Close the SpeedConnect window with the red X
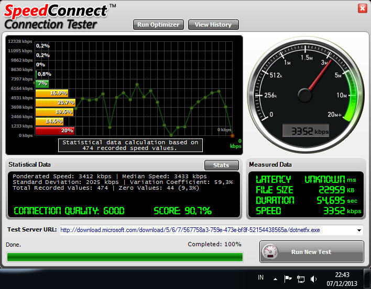 pos(362,8)
